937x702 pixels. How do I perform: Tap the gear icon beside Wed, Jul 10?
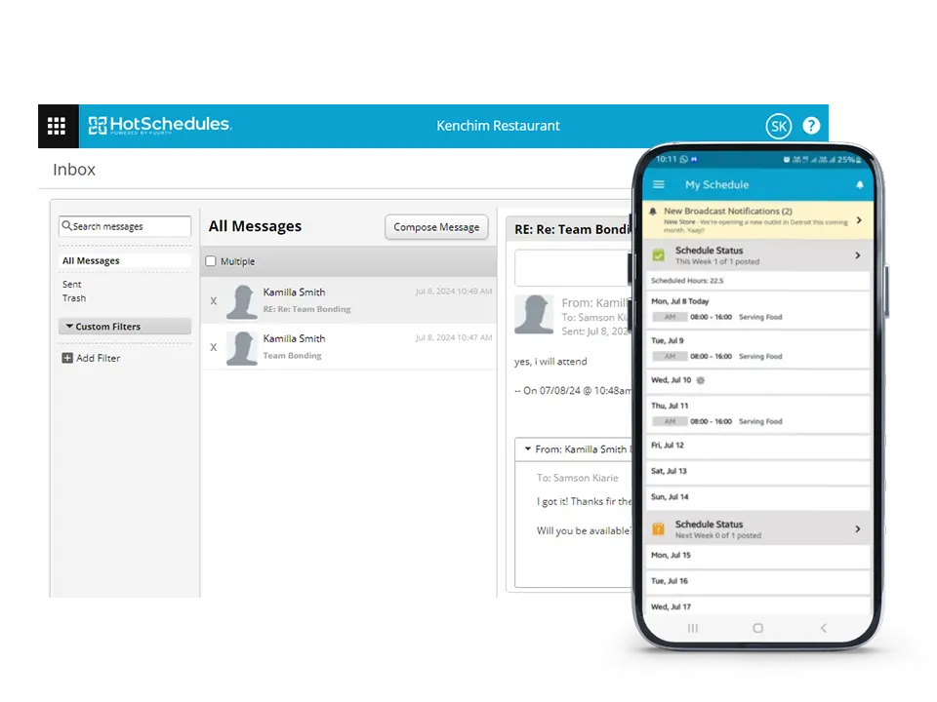tap(700, 380)
